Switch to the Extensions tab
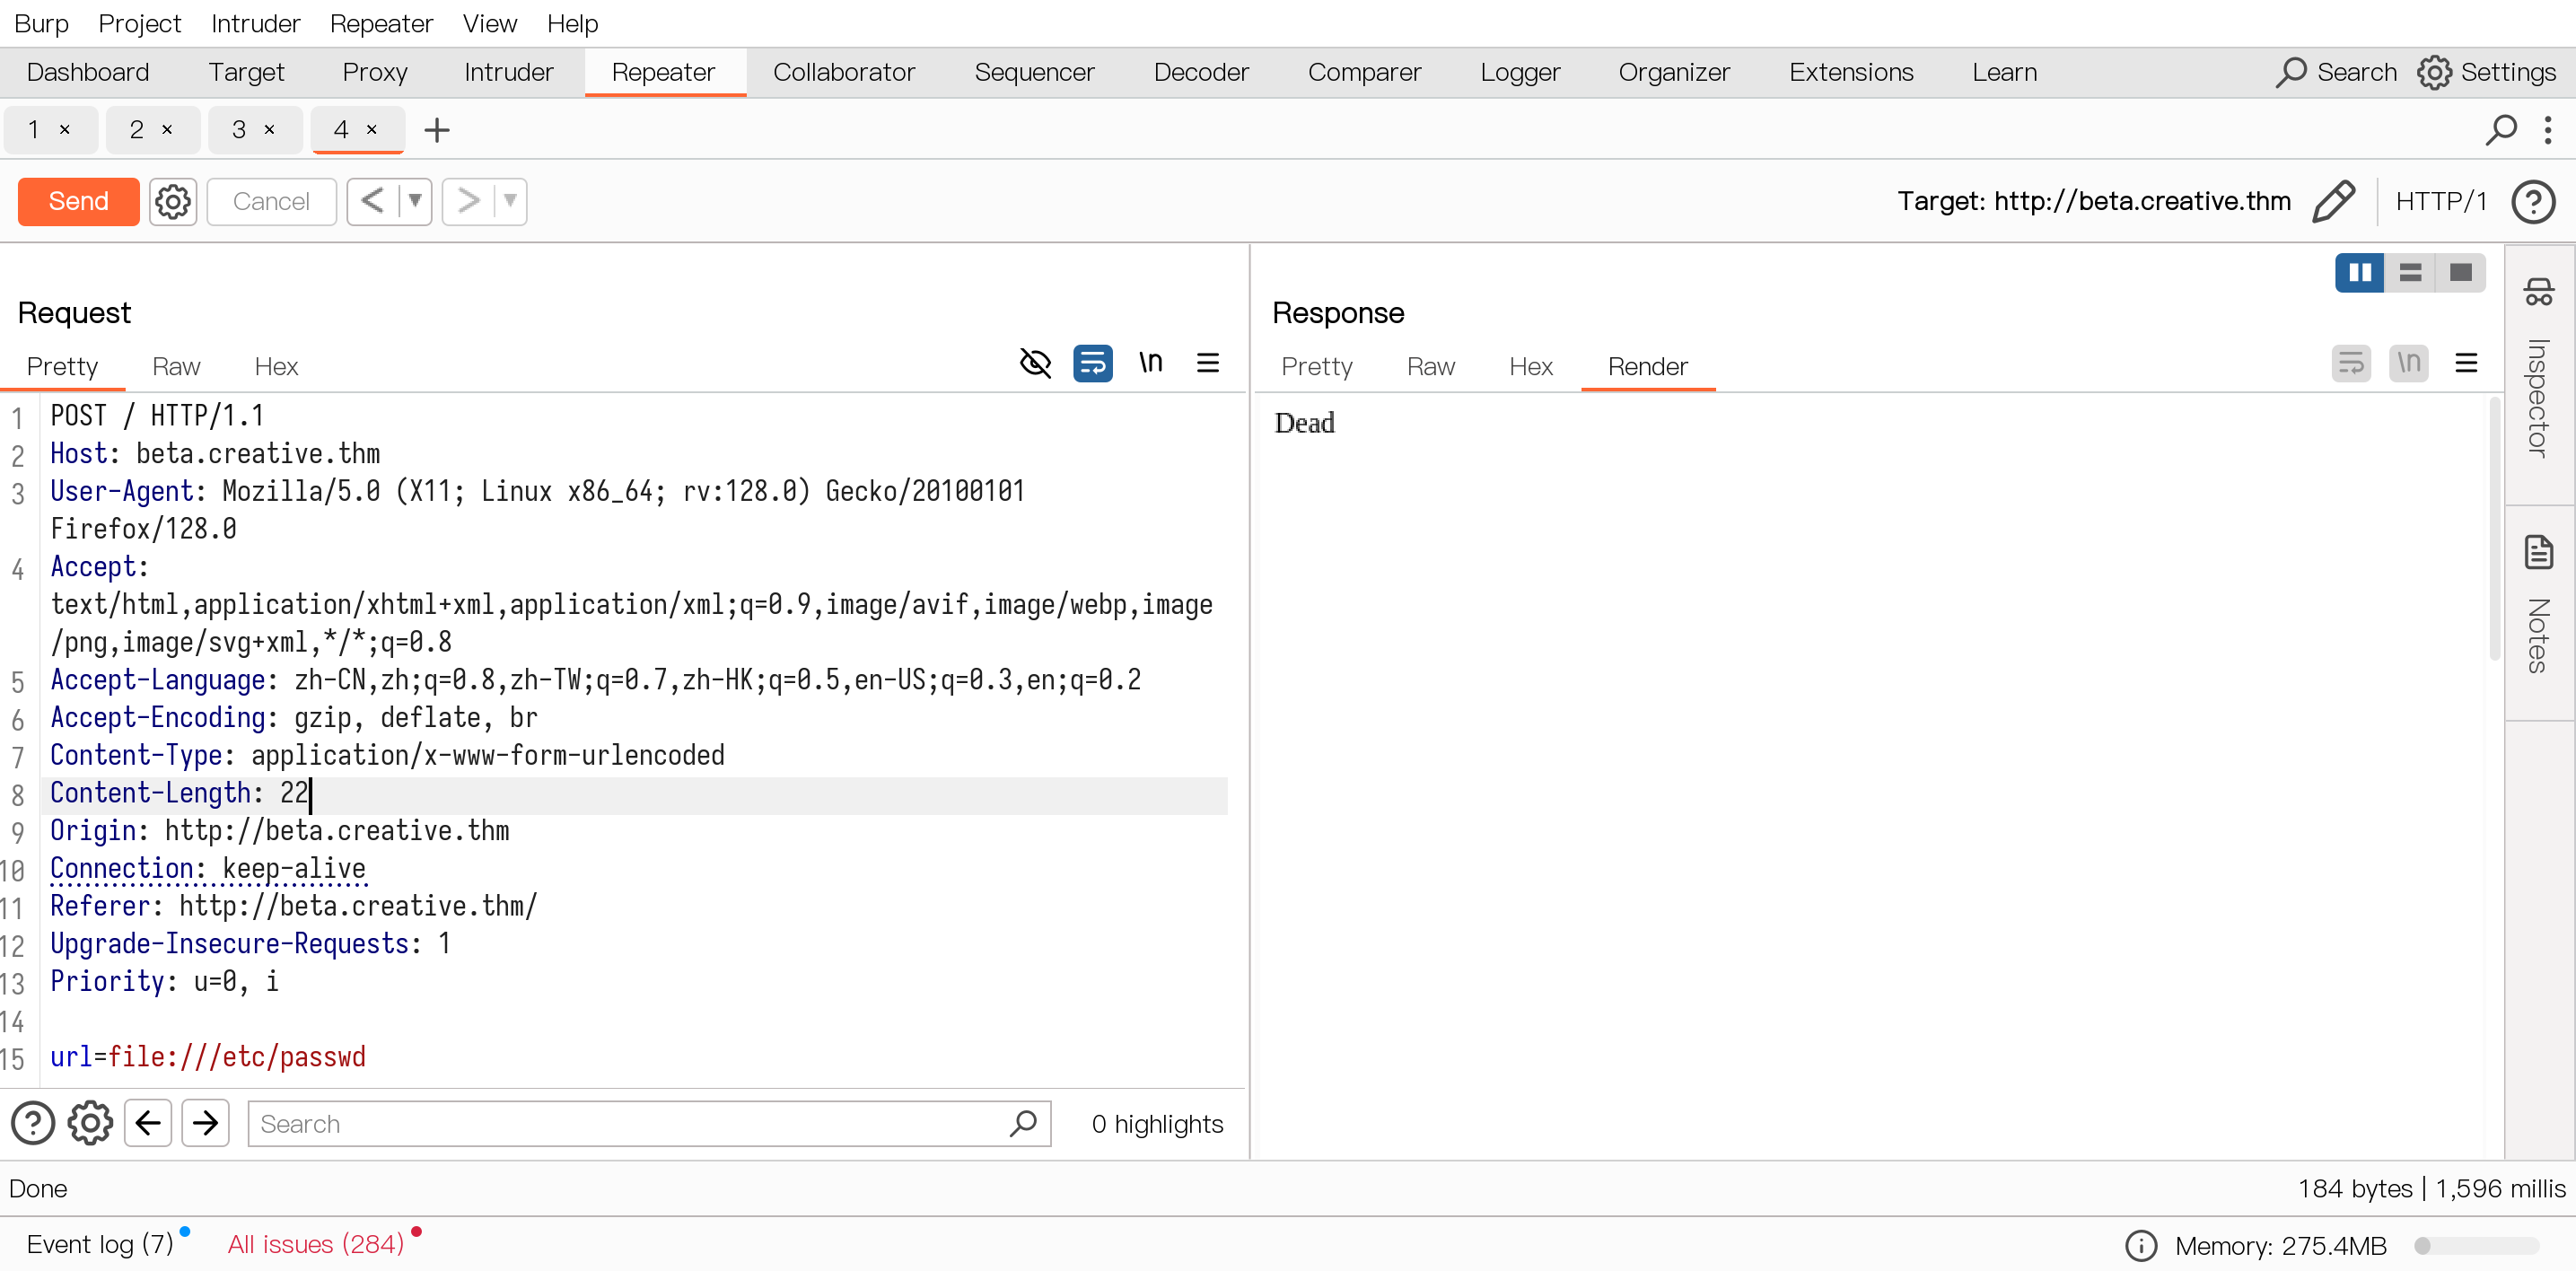This screenshot has height=1271, width=2576. pos(1851,72)
